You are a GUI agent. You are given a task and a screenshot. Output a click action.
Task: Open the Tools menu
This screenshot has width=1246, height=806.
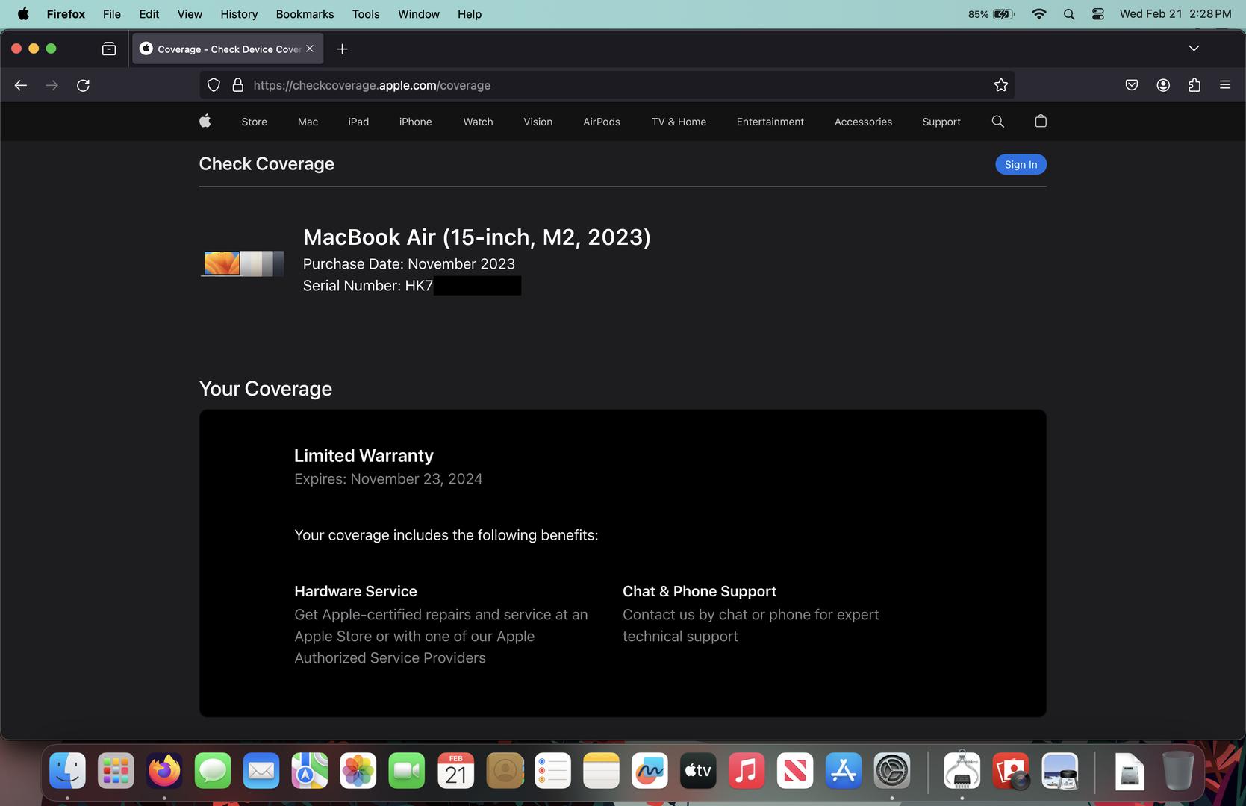[366, 14]
